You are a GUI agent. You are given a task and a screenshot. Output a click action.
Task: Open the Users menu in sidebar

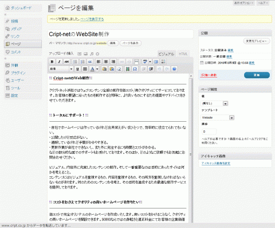pos(23,80)
